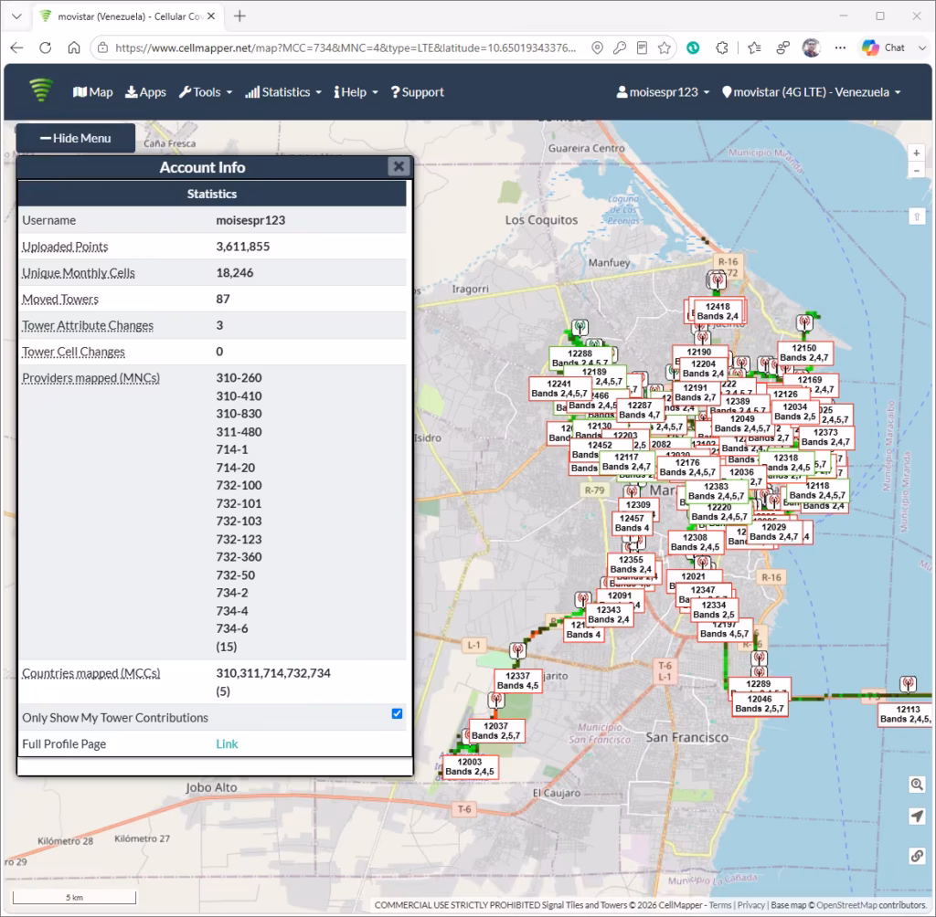Open the Map menu item
The width and height of the screenshot is (936, 917).
(92, 92)
